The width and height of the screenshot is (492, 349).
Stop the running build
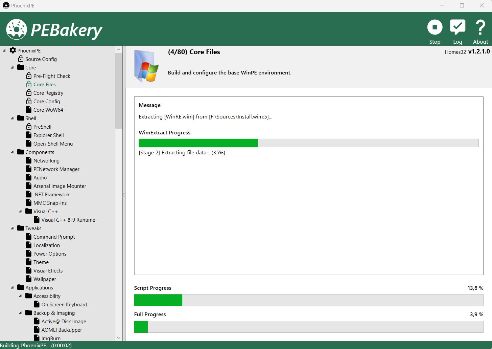point(435,27)
